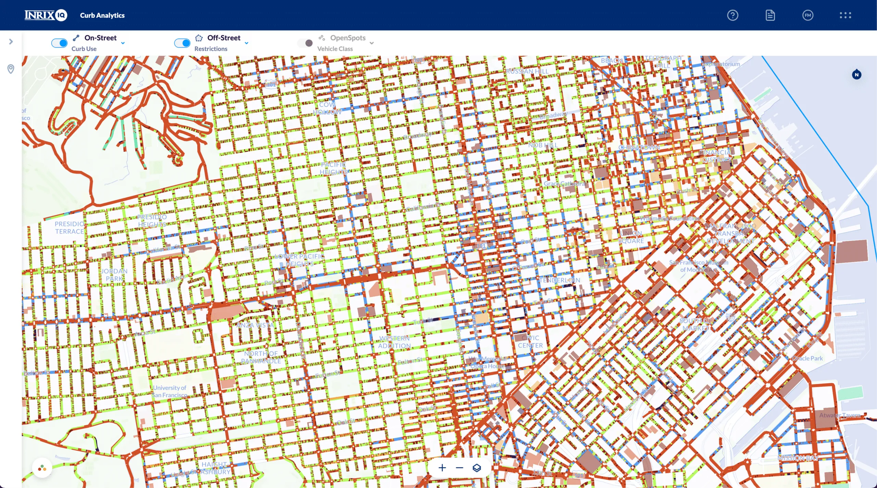Open the document report icon in header
Screen dimensions: 877x488
770,15
